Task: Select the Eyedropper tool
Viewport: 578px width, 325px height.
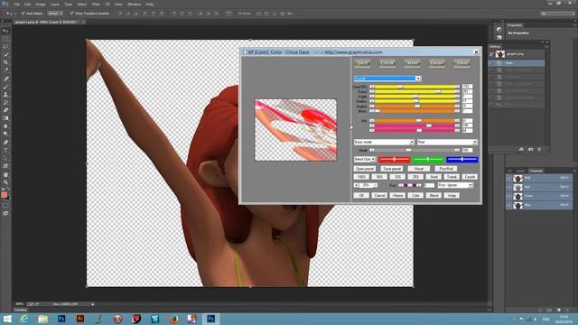Action: tap(5, 70)
